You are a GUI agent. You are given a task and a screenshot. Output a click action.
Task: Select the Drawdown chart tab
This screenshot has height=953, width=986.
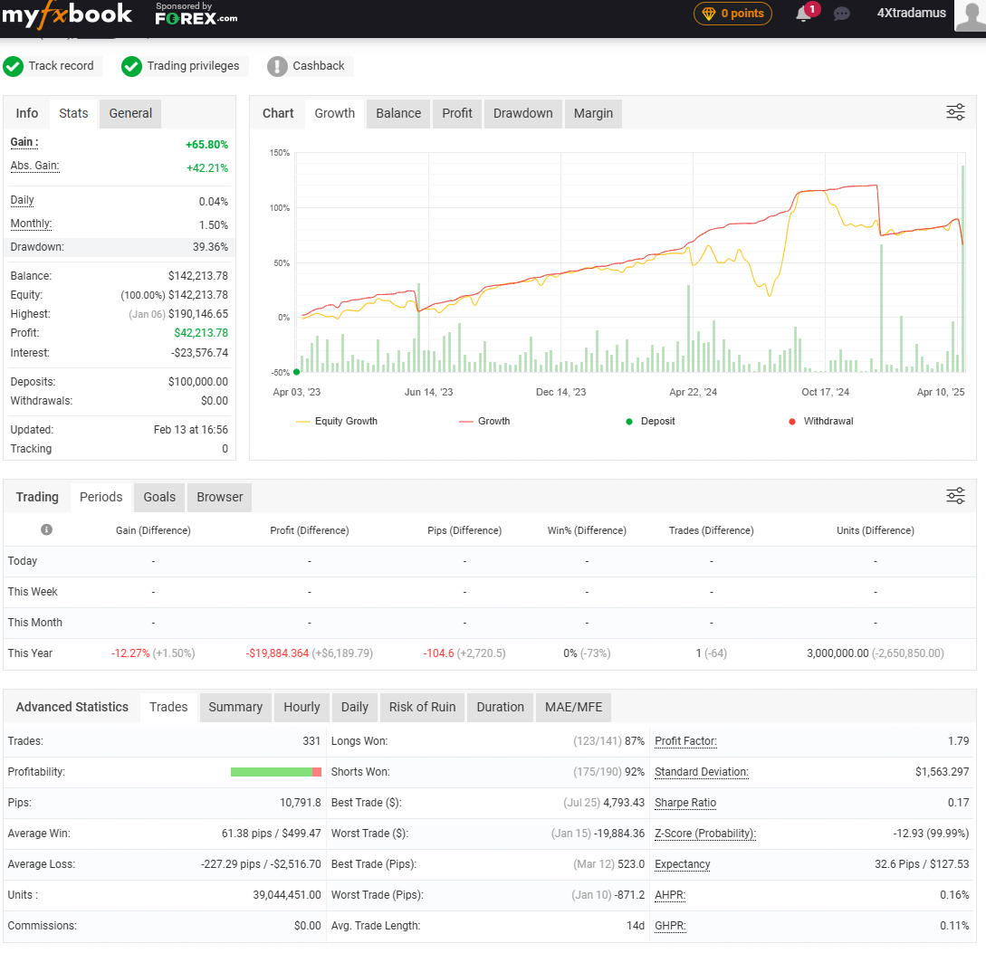click(x=522, y=113)
